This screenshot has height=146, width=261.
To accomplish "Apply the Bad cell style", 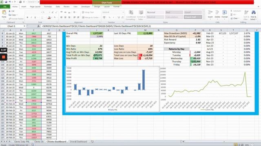I will [x=174, y=12].
